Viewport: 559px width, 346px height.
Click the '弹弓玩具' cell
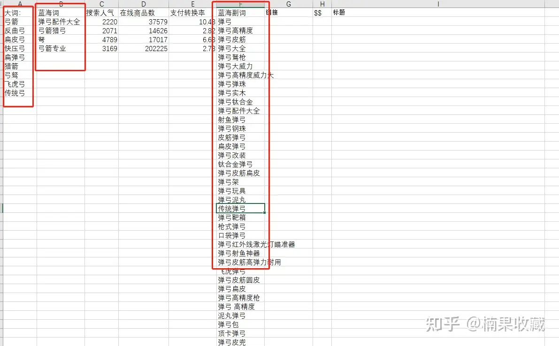pyautogui.click(x=240, y=191)
